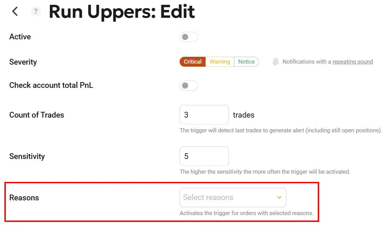Focus the Sensitivity value field

204,156
